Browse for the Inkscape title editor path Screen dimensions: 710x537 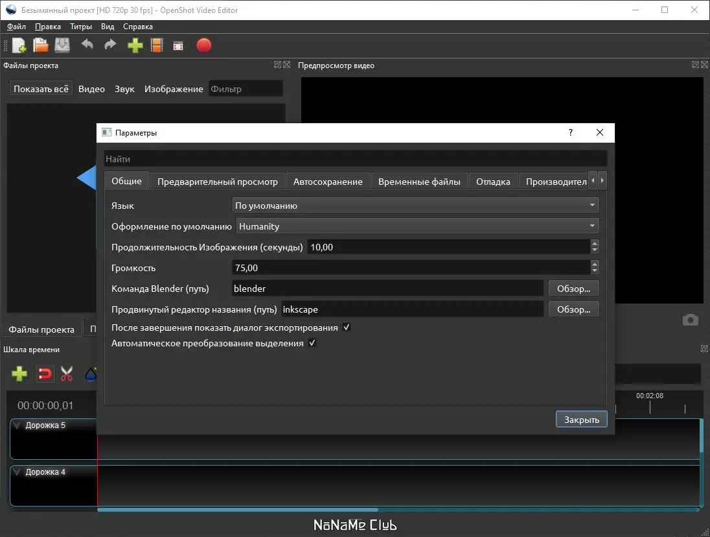[574, 309]
